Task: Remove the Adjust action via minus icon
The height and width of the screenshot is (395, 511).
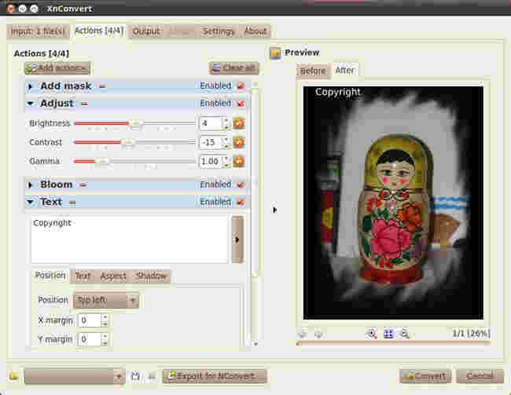Action: point(84,104)
